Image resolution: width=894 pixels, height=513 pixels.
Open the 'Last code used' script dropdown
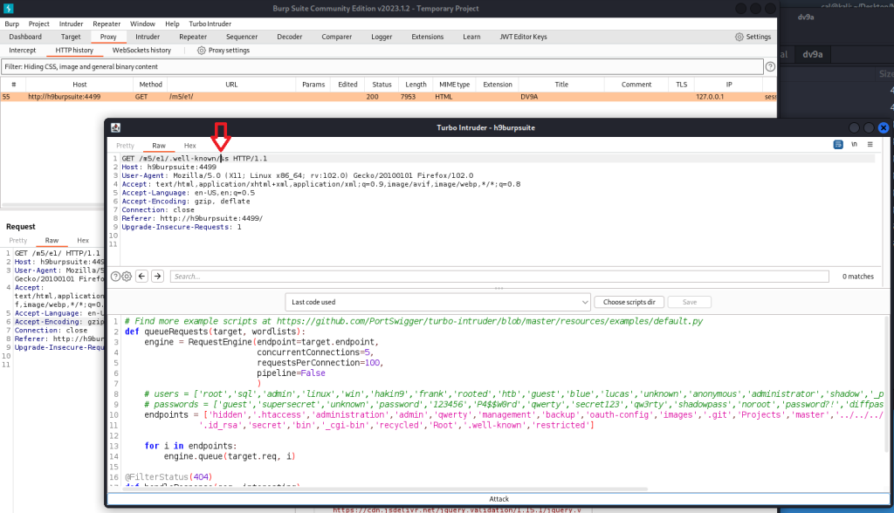coord(437,302)
